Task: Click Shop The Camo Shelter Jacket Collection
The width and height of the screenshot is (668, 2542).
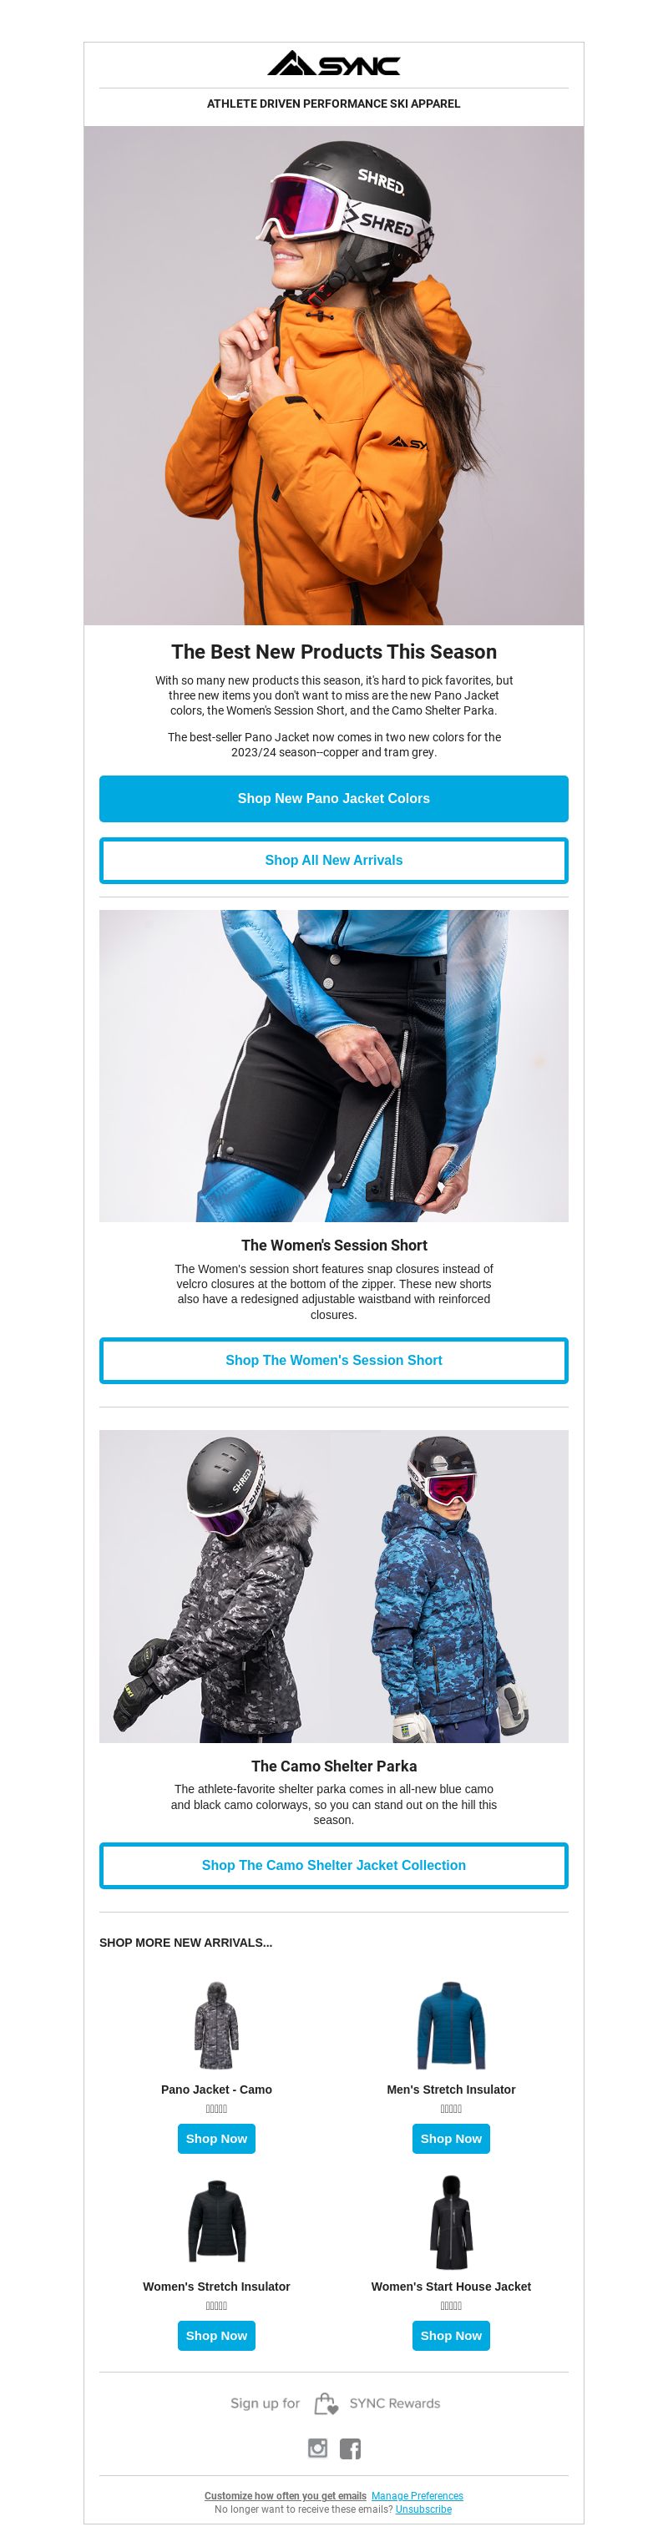Action: click(x=333, y=1865)
